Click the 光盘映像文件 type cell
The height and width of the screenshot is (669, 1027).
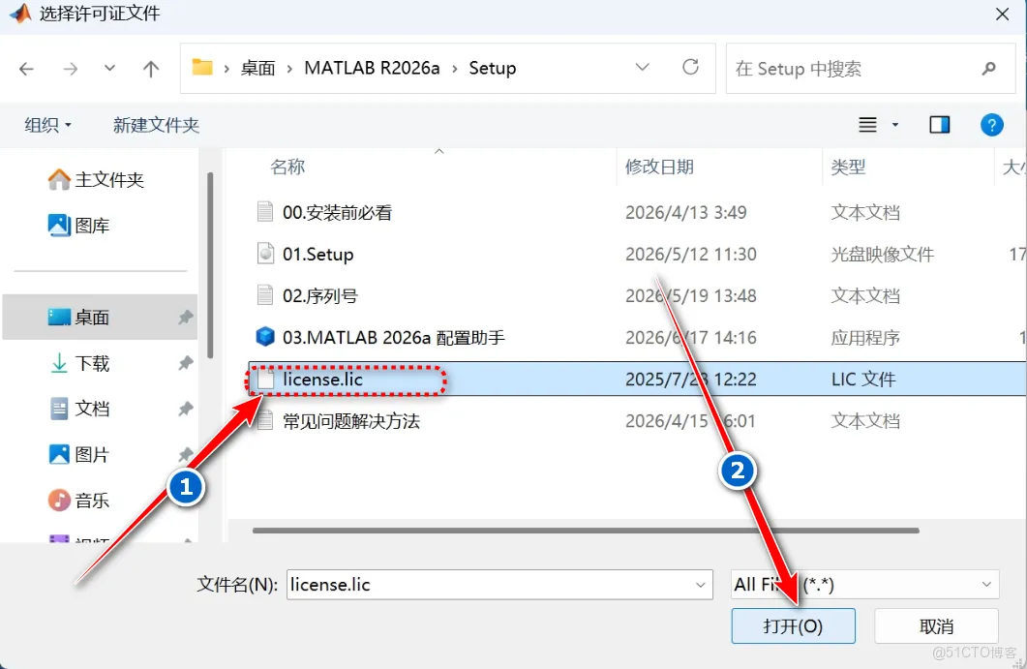(882, 255)
